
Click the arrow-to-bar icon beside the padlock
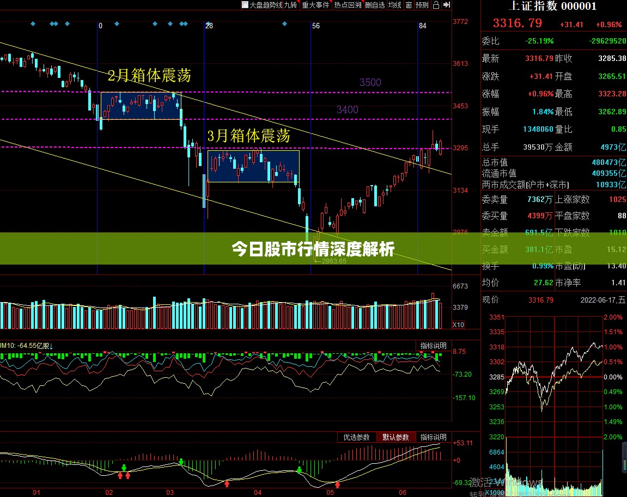(447, 5)
